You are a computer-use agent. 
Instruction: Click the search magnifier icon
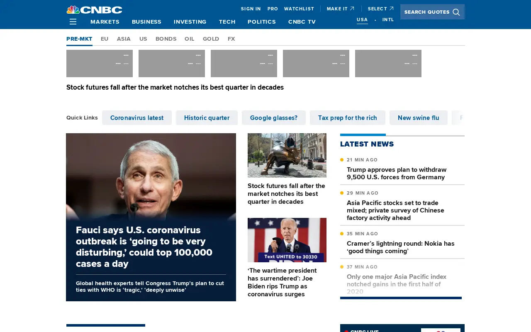pyautogui.click(x=456, y=12)
